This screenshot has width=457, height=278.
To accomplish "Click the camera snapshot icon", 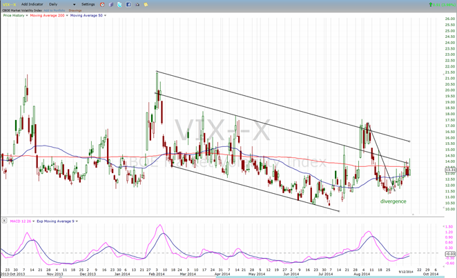I will pyautogui.click(x=137, y=5).
